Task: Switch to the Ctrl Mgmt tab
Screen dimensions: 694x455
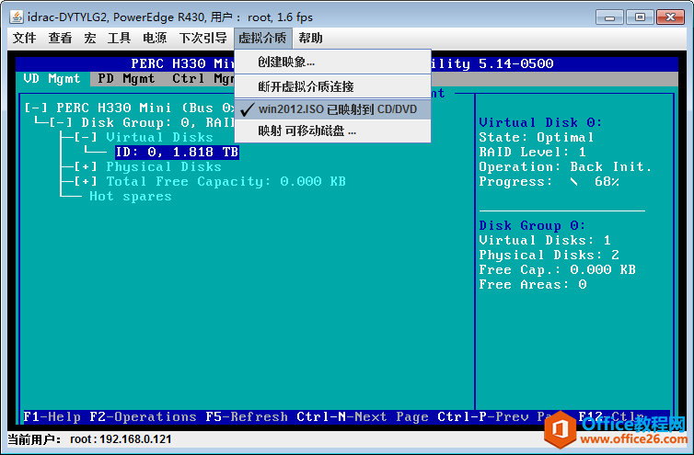Action: 203,79
